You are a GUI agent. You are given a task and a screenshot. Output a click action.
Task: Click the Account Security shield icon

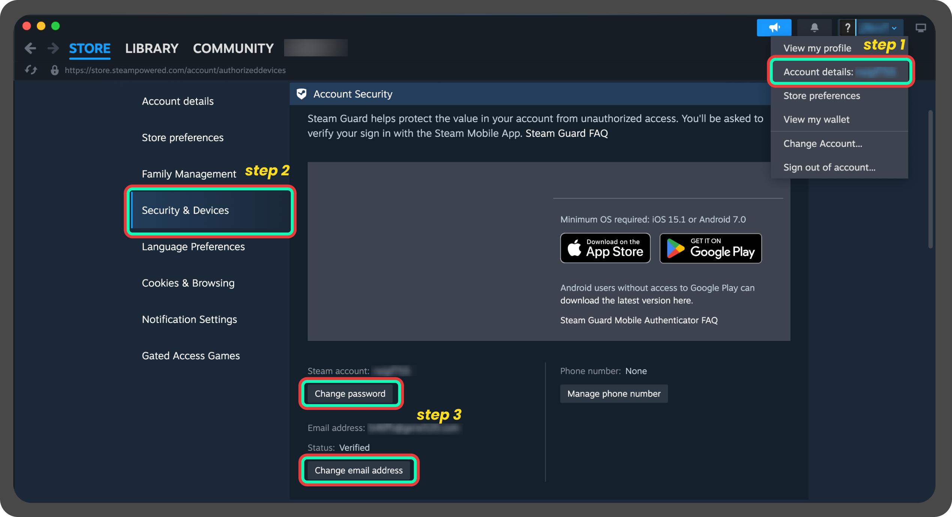[x=301, y=94]
